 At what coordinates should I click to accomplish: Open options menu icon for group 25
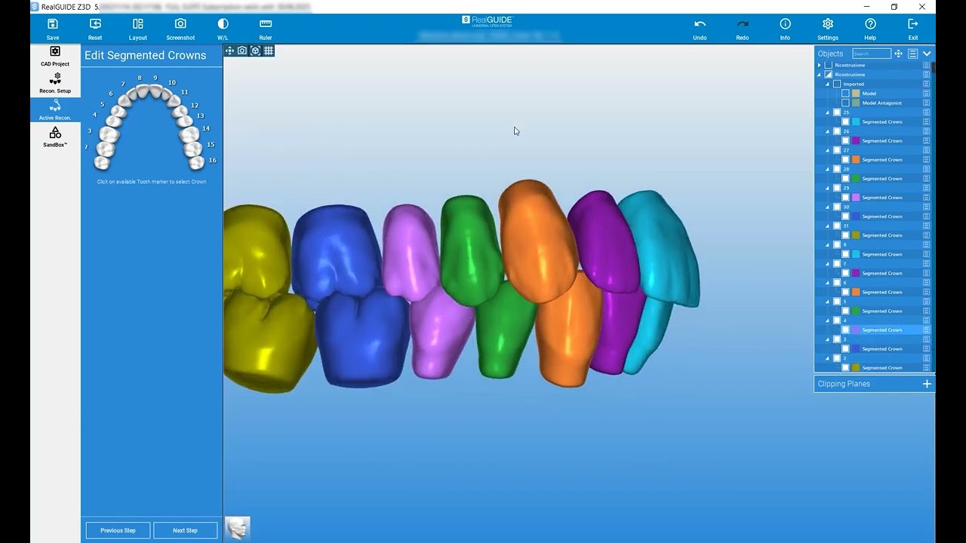(926, 112)
